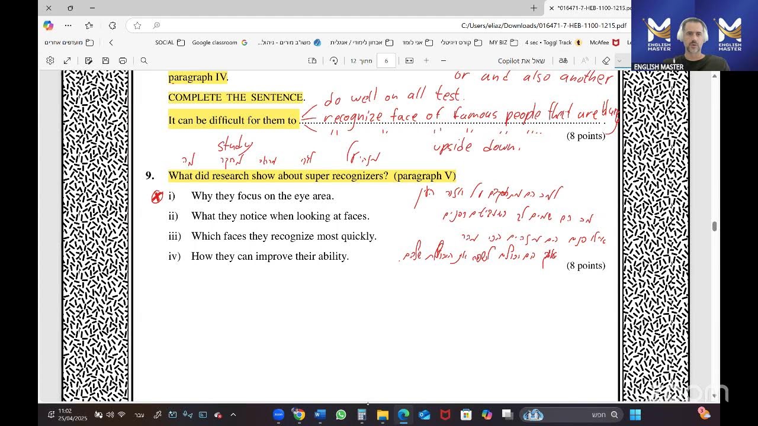Viewport: 758px width, 426px height.
Task: Open the Toggl Track bookmark
Action: pos(553,43)
